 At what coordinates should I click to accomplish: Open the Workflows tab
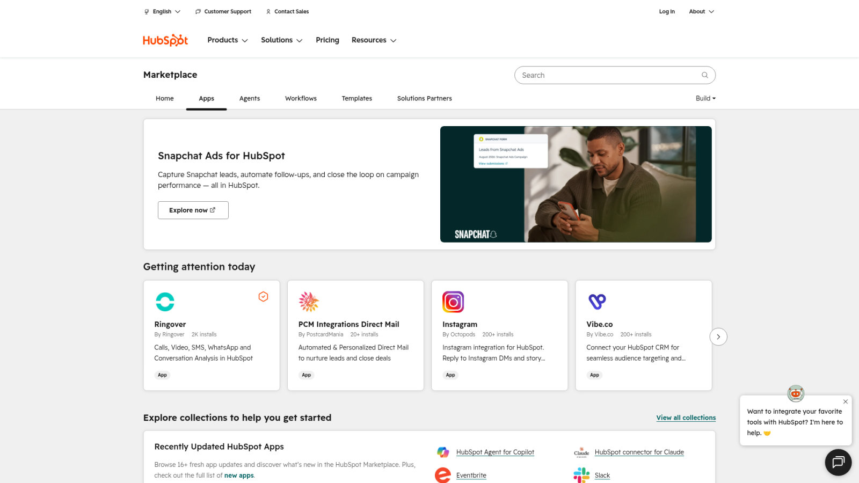(301, 99)
